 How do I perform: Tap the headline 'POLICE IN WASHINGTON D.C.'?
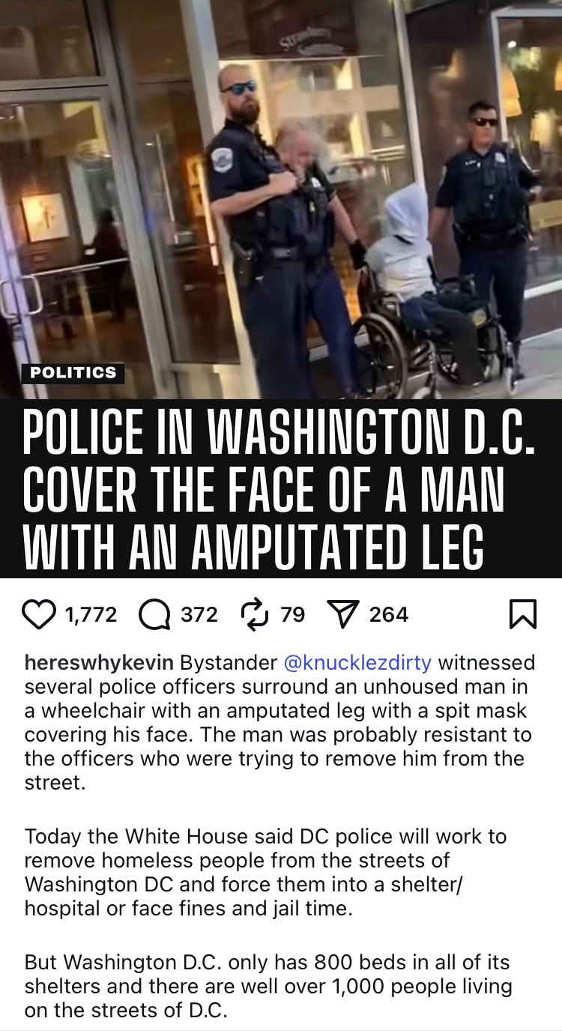[279, 434]
